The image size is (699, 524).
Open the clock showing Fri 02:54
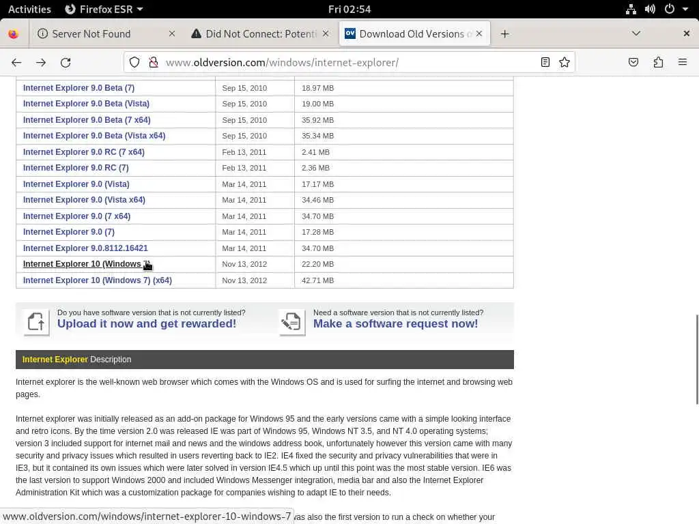(x=349, y=9)
